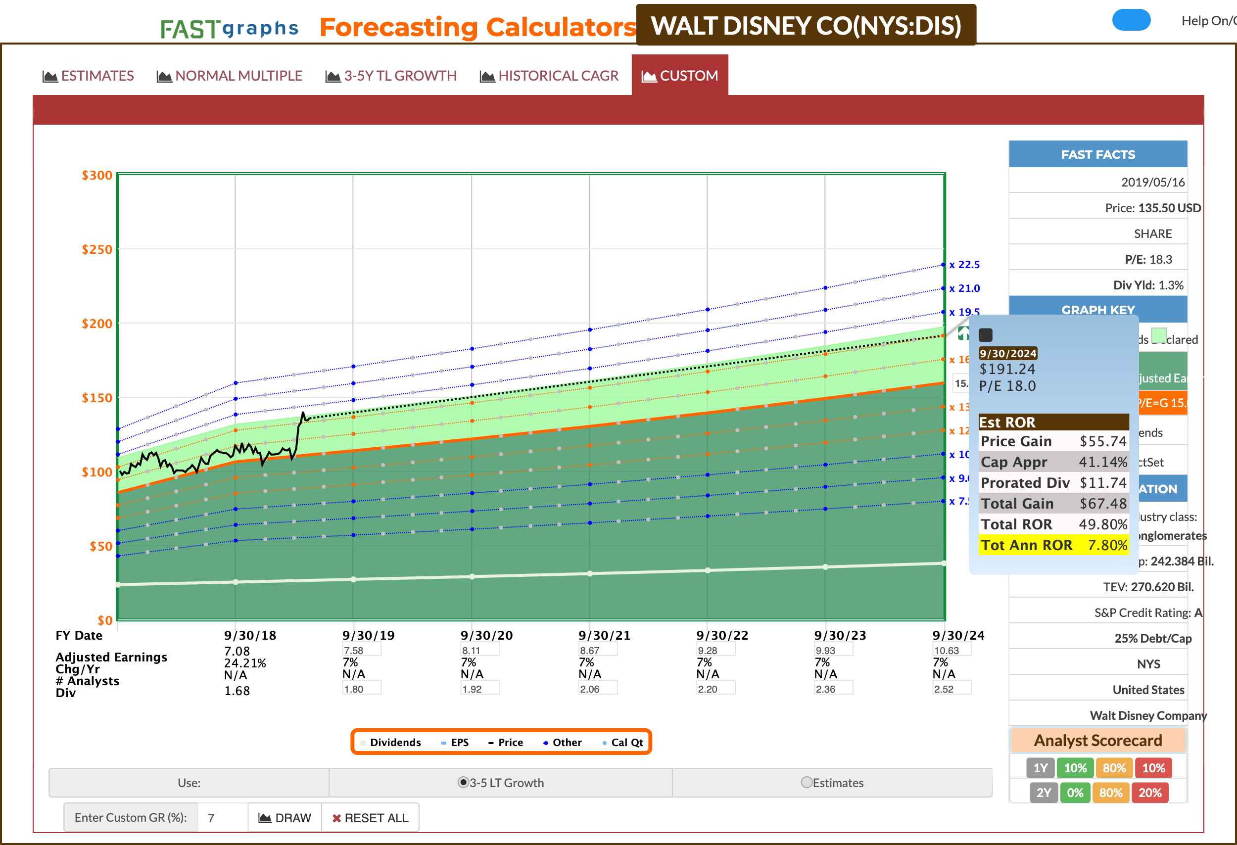Edit the 9/30/19 earnings field 7.58

click(x=361, y=650)
